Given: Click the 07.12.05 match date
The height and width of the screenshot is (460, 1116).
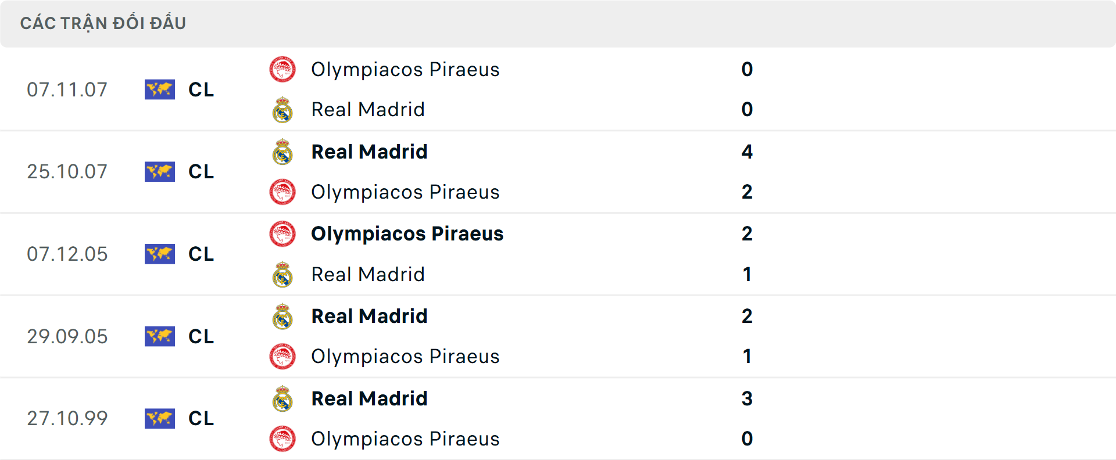Looking at the screenshot, I should [x=67, y=254].
